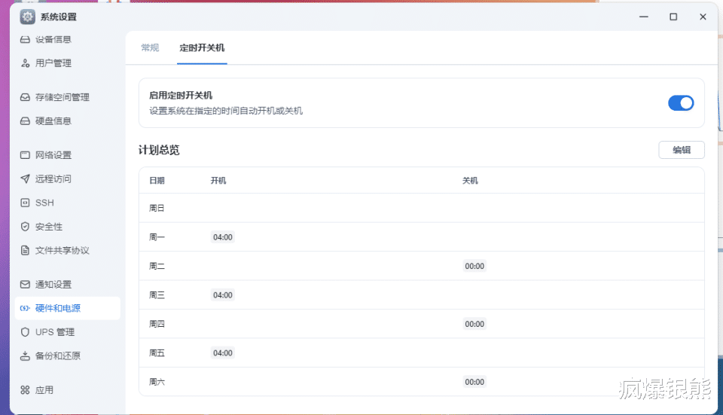
Task: Open user management via its icon
Action: pos(25,63)
